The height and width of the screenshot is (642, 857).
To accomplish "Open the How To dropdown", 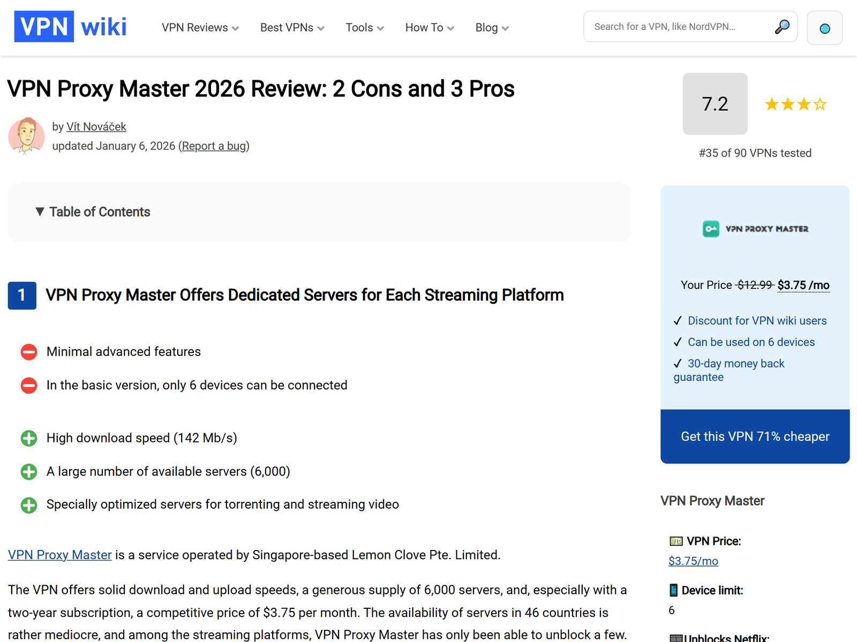I will point(430,27).
